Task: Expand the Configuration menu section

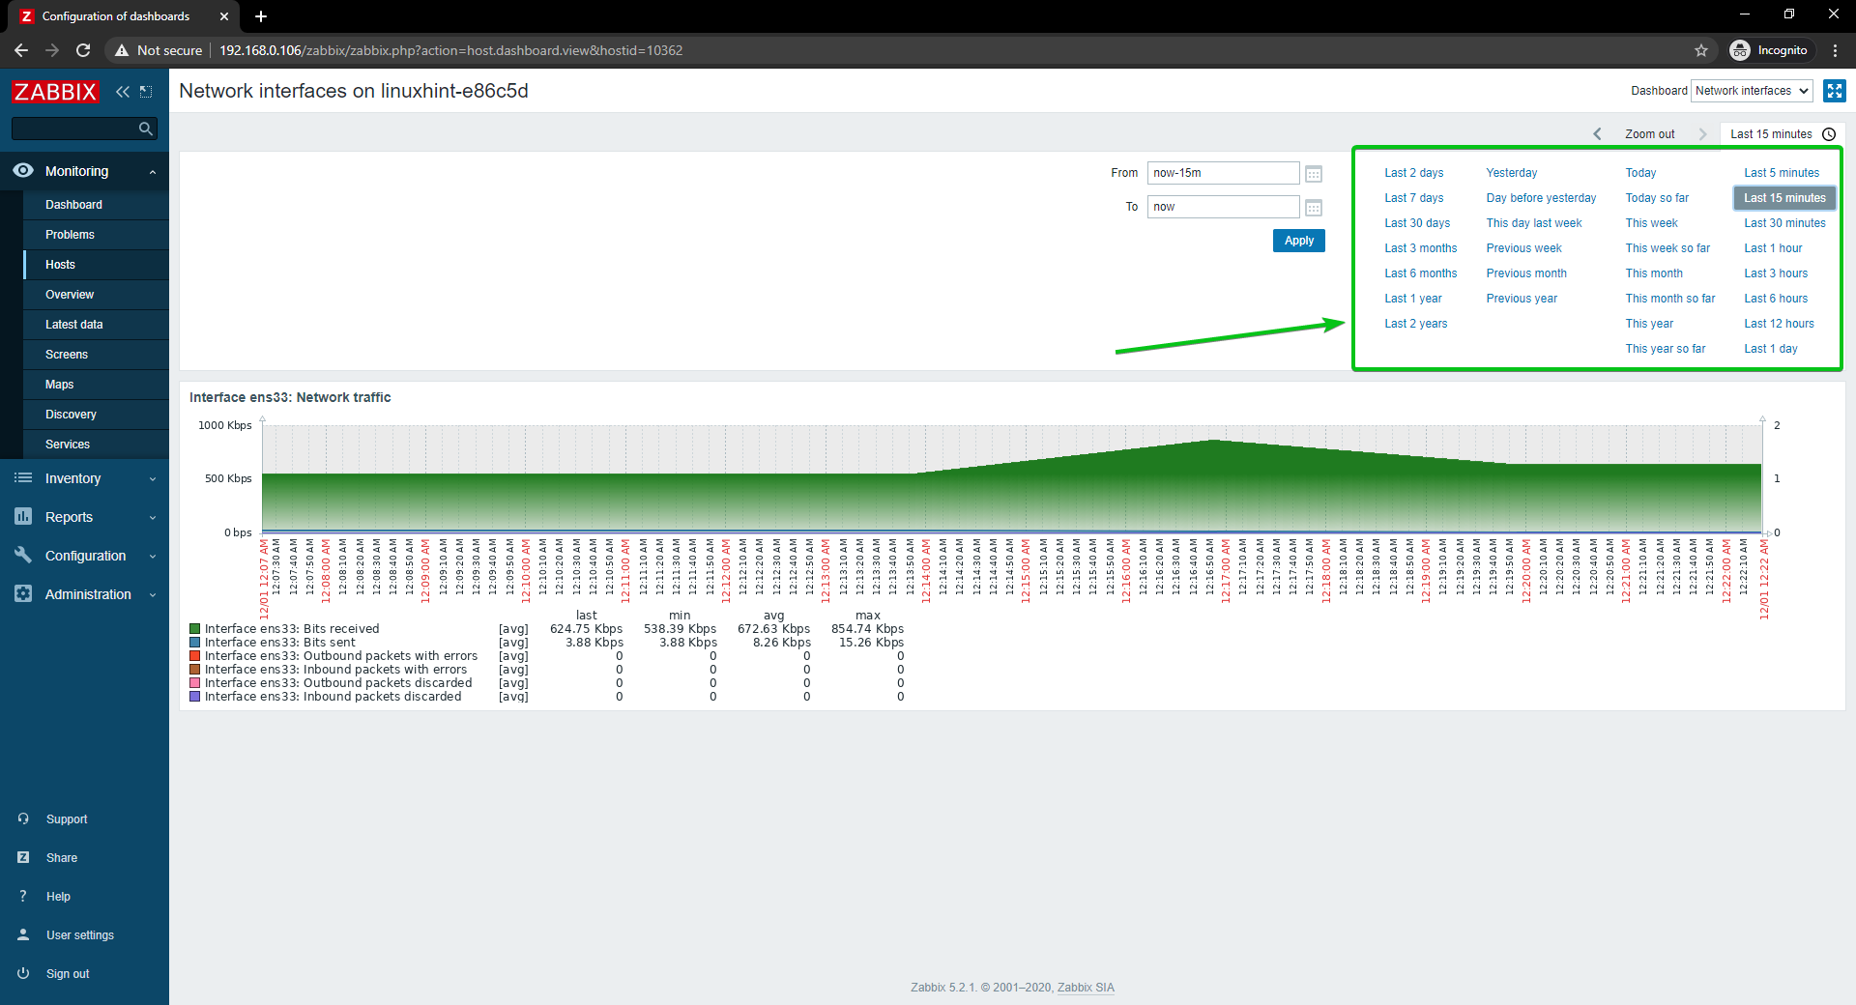Action: click(x=84, y=556)
